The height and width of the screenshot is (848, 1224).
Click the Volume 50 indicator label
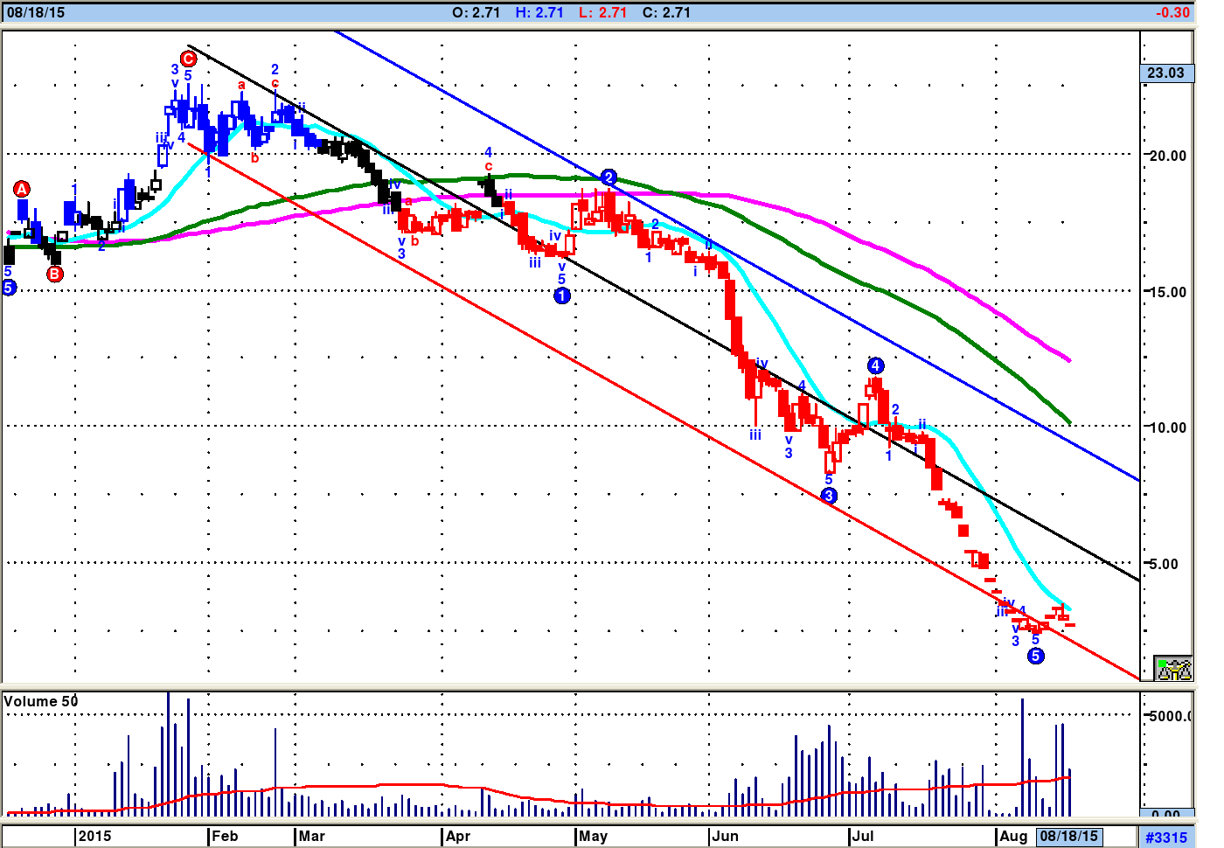[41, 701]
